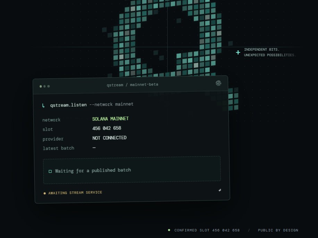This screenshot has height=238, width=318.
Task: Click the title 'qstream / mainnet-beta'
Action: [132, 85]
